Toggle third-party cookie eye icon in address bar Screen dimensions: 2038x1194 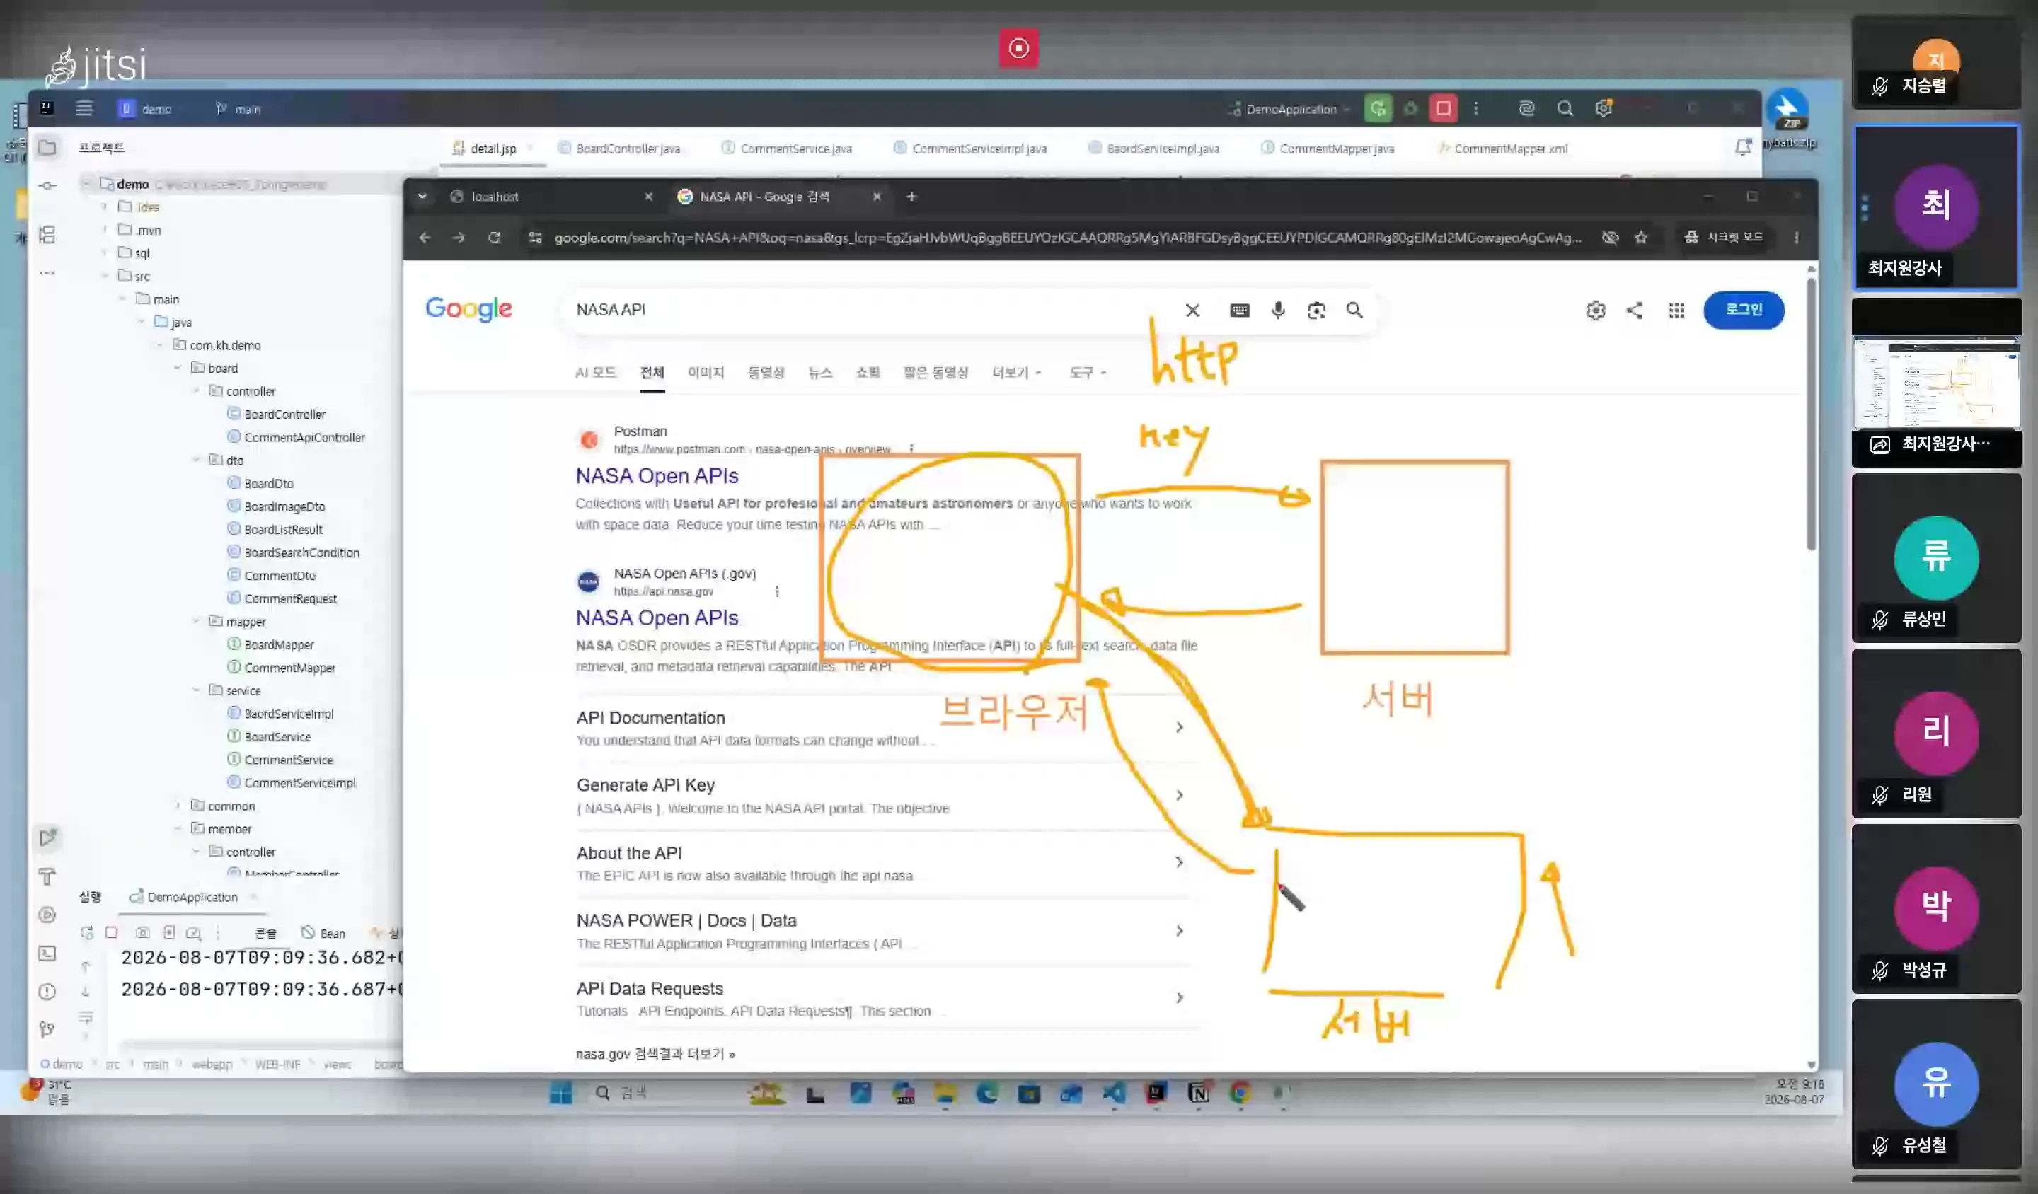[x=1610, y=237]
